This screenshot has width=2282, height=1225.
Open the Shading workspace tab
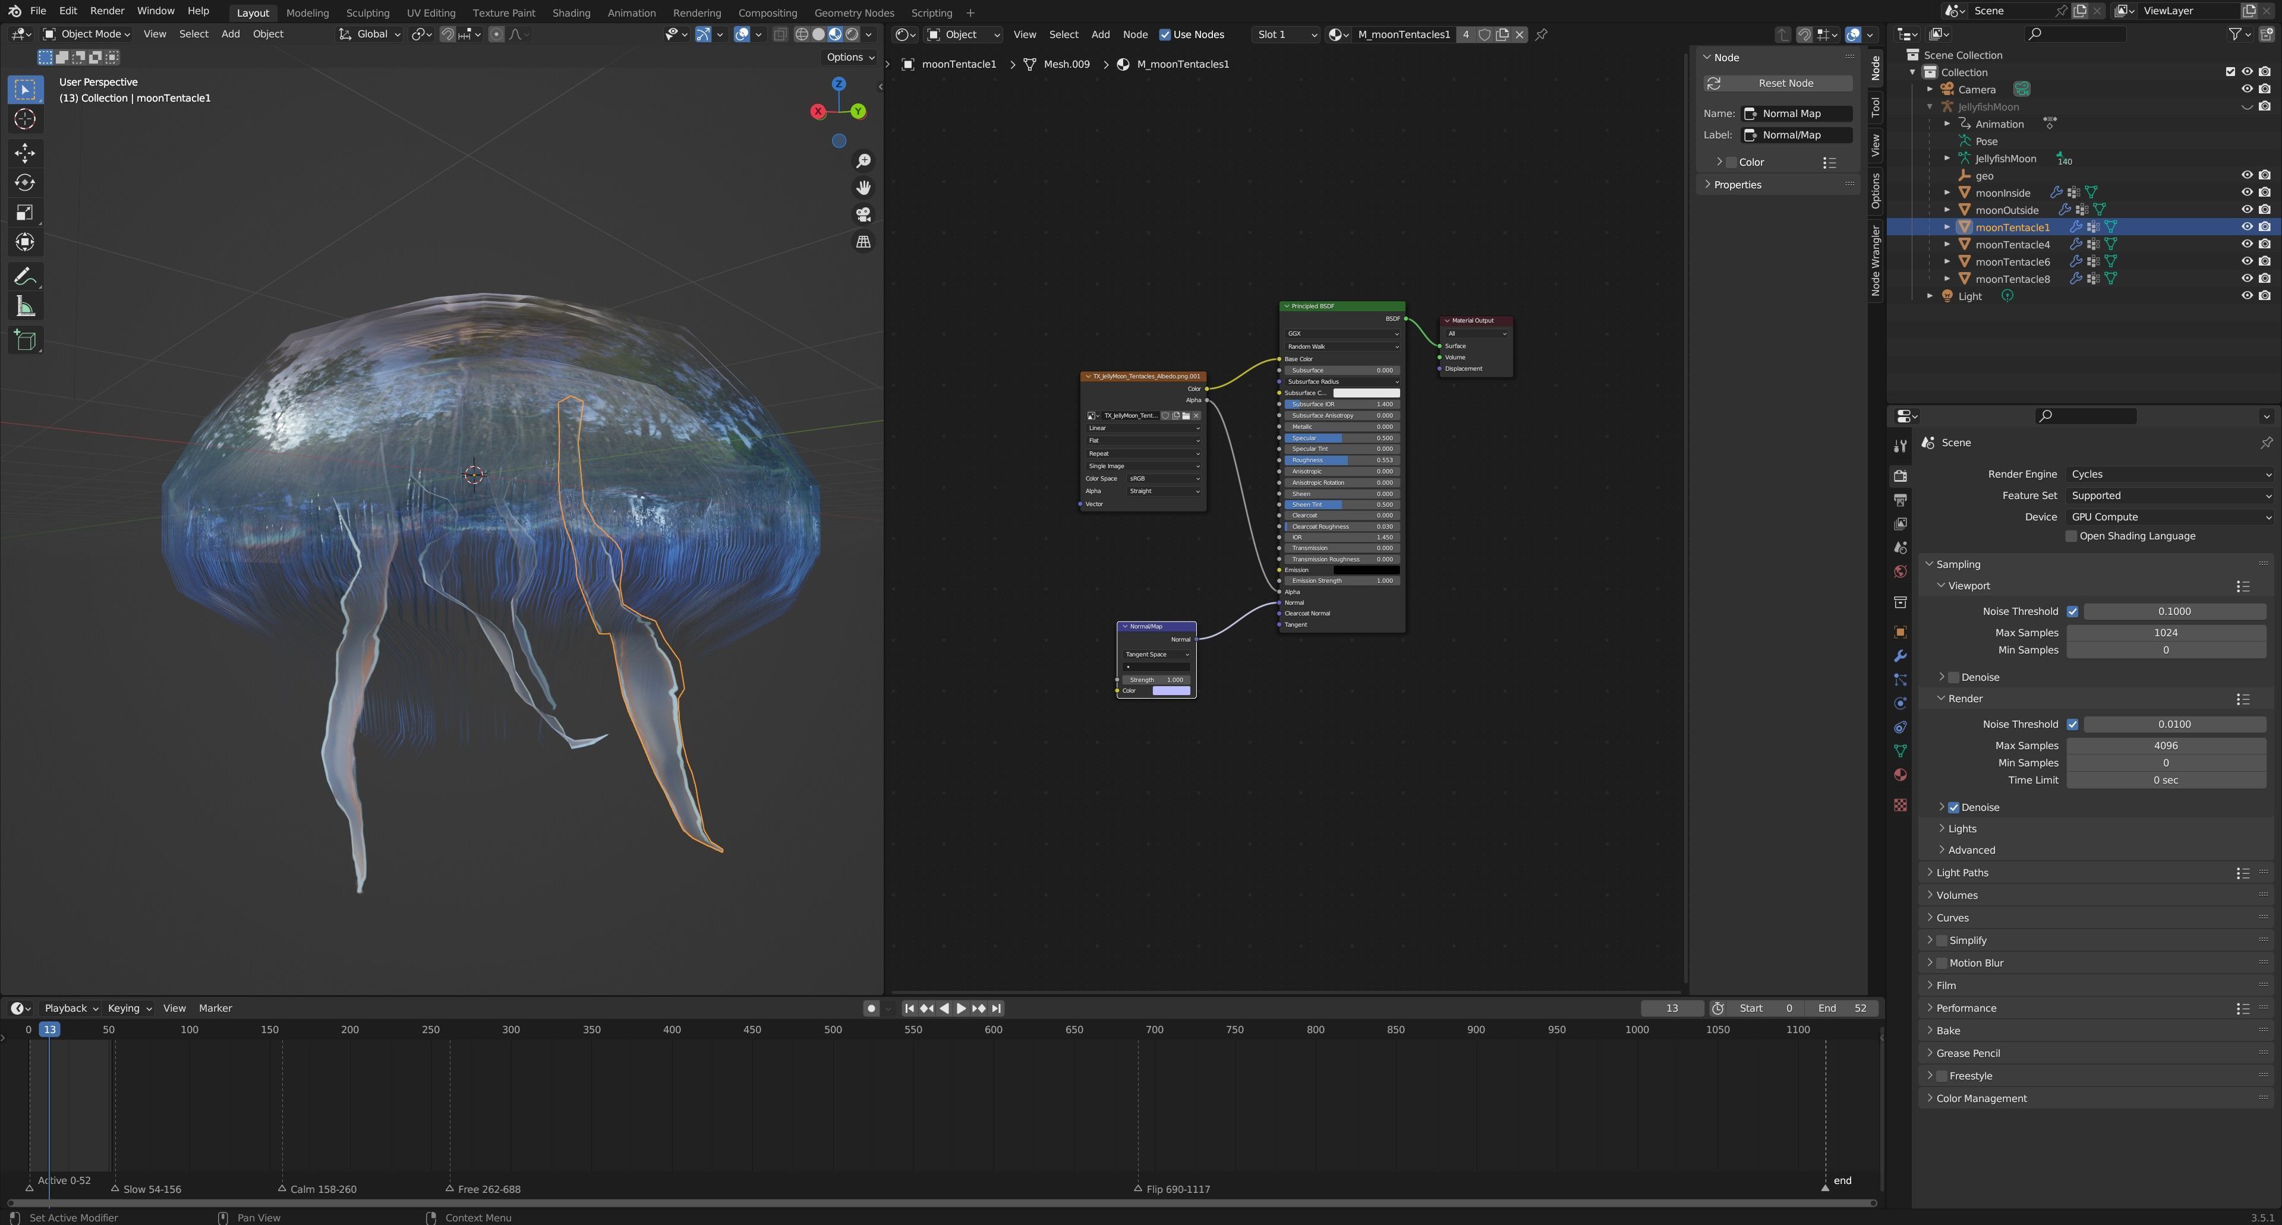[570, 12]
